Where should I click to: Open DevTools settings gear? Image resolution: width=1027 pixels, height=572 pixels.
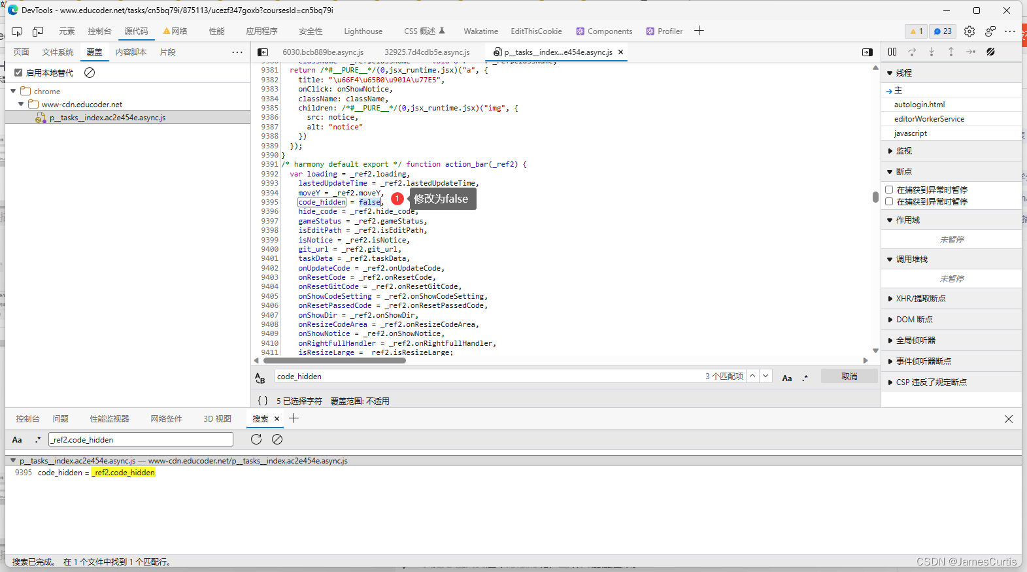969,31
